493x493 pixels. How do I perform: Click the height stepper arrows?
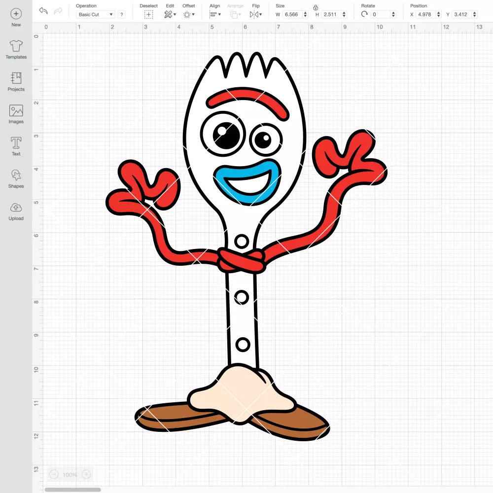[x=344, y=14]
